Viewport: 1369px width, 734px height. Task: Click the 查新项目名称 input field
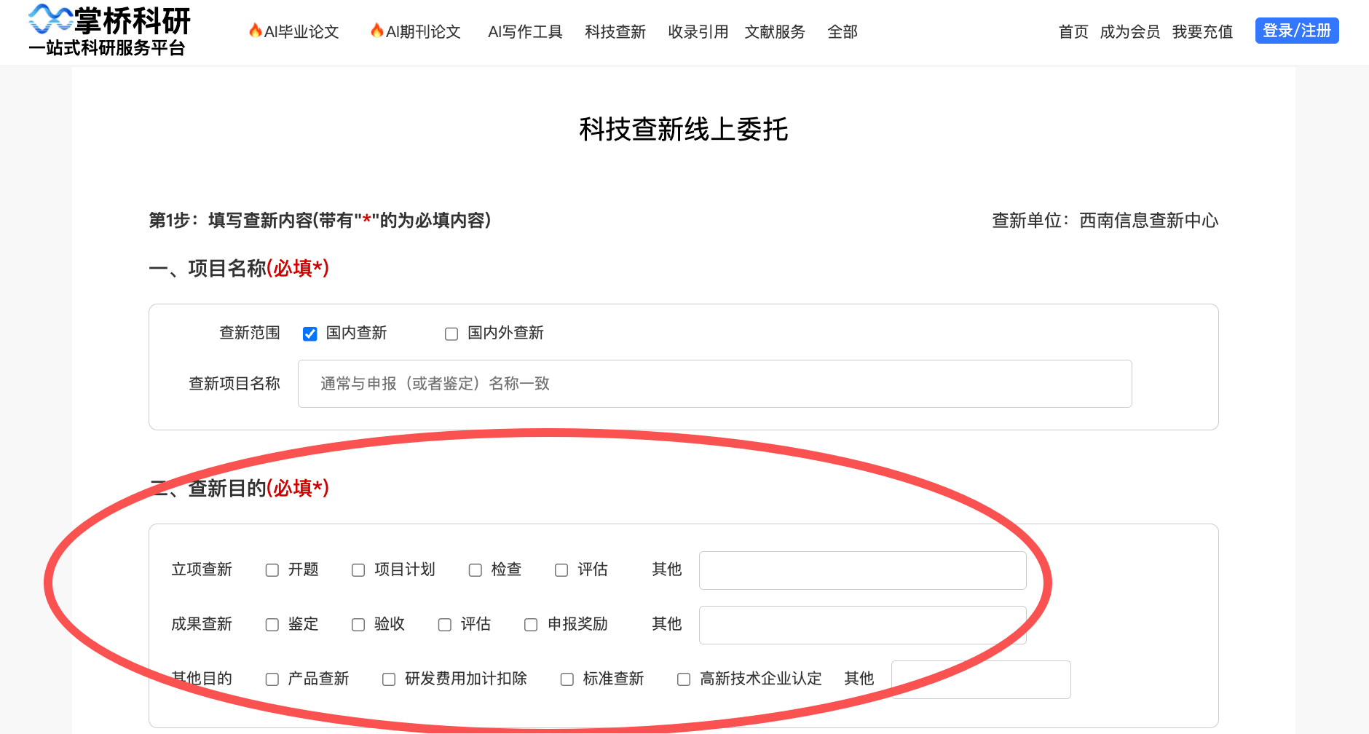714,384
